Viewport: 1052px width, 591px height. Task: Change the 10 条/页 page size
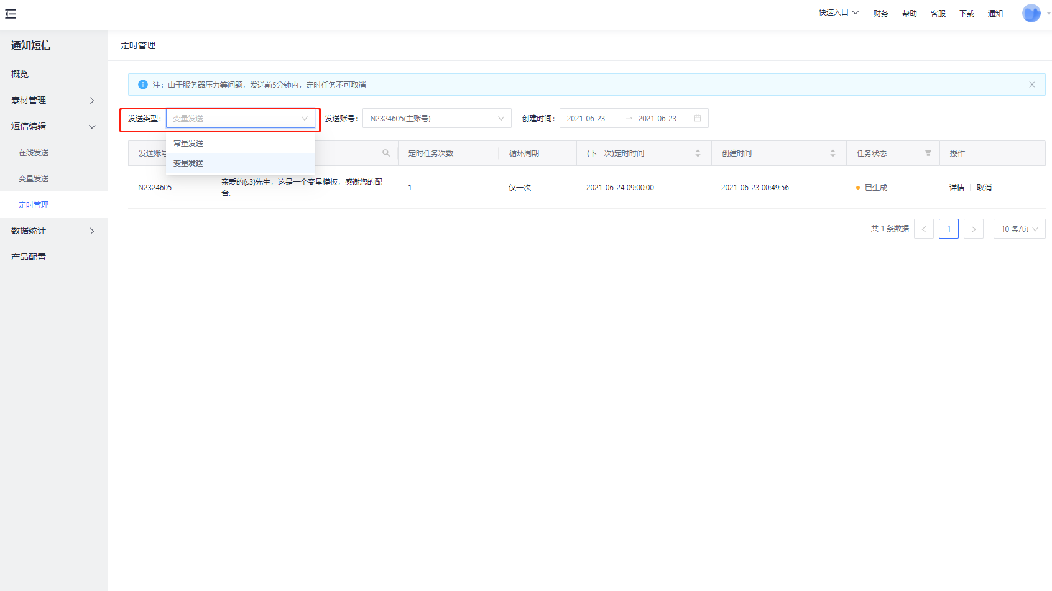[1020, 229]
